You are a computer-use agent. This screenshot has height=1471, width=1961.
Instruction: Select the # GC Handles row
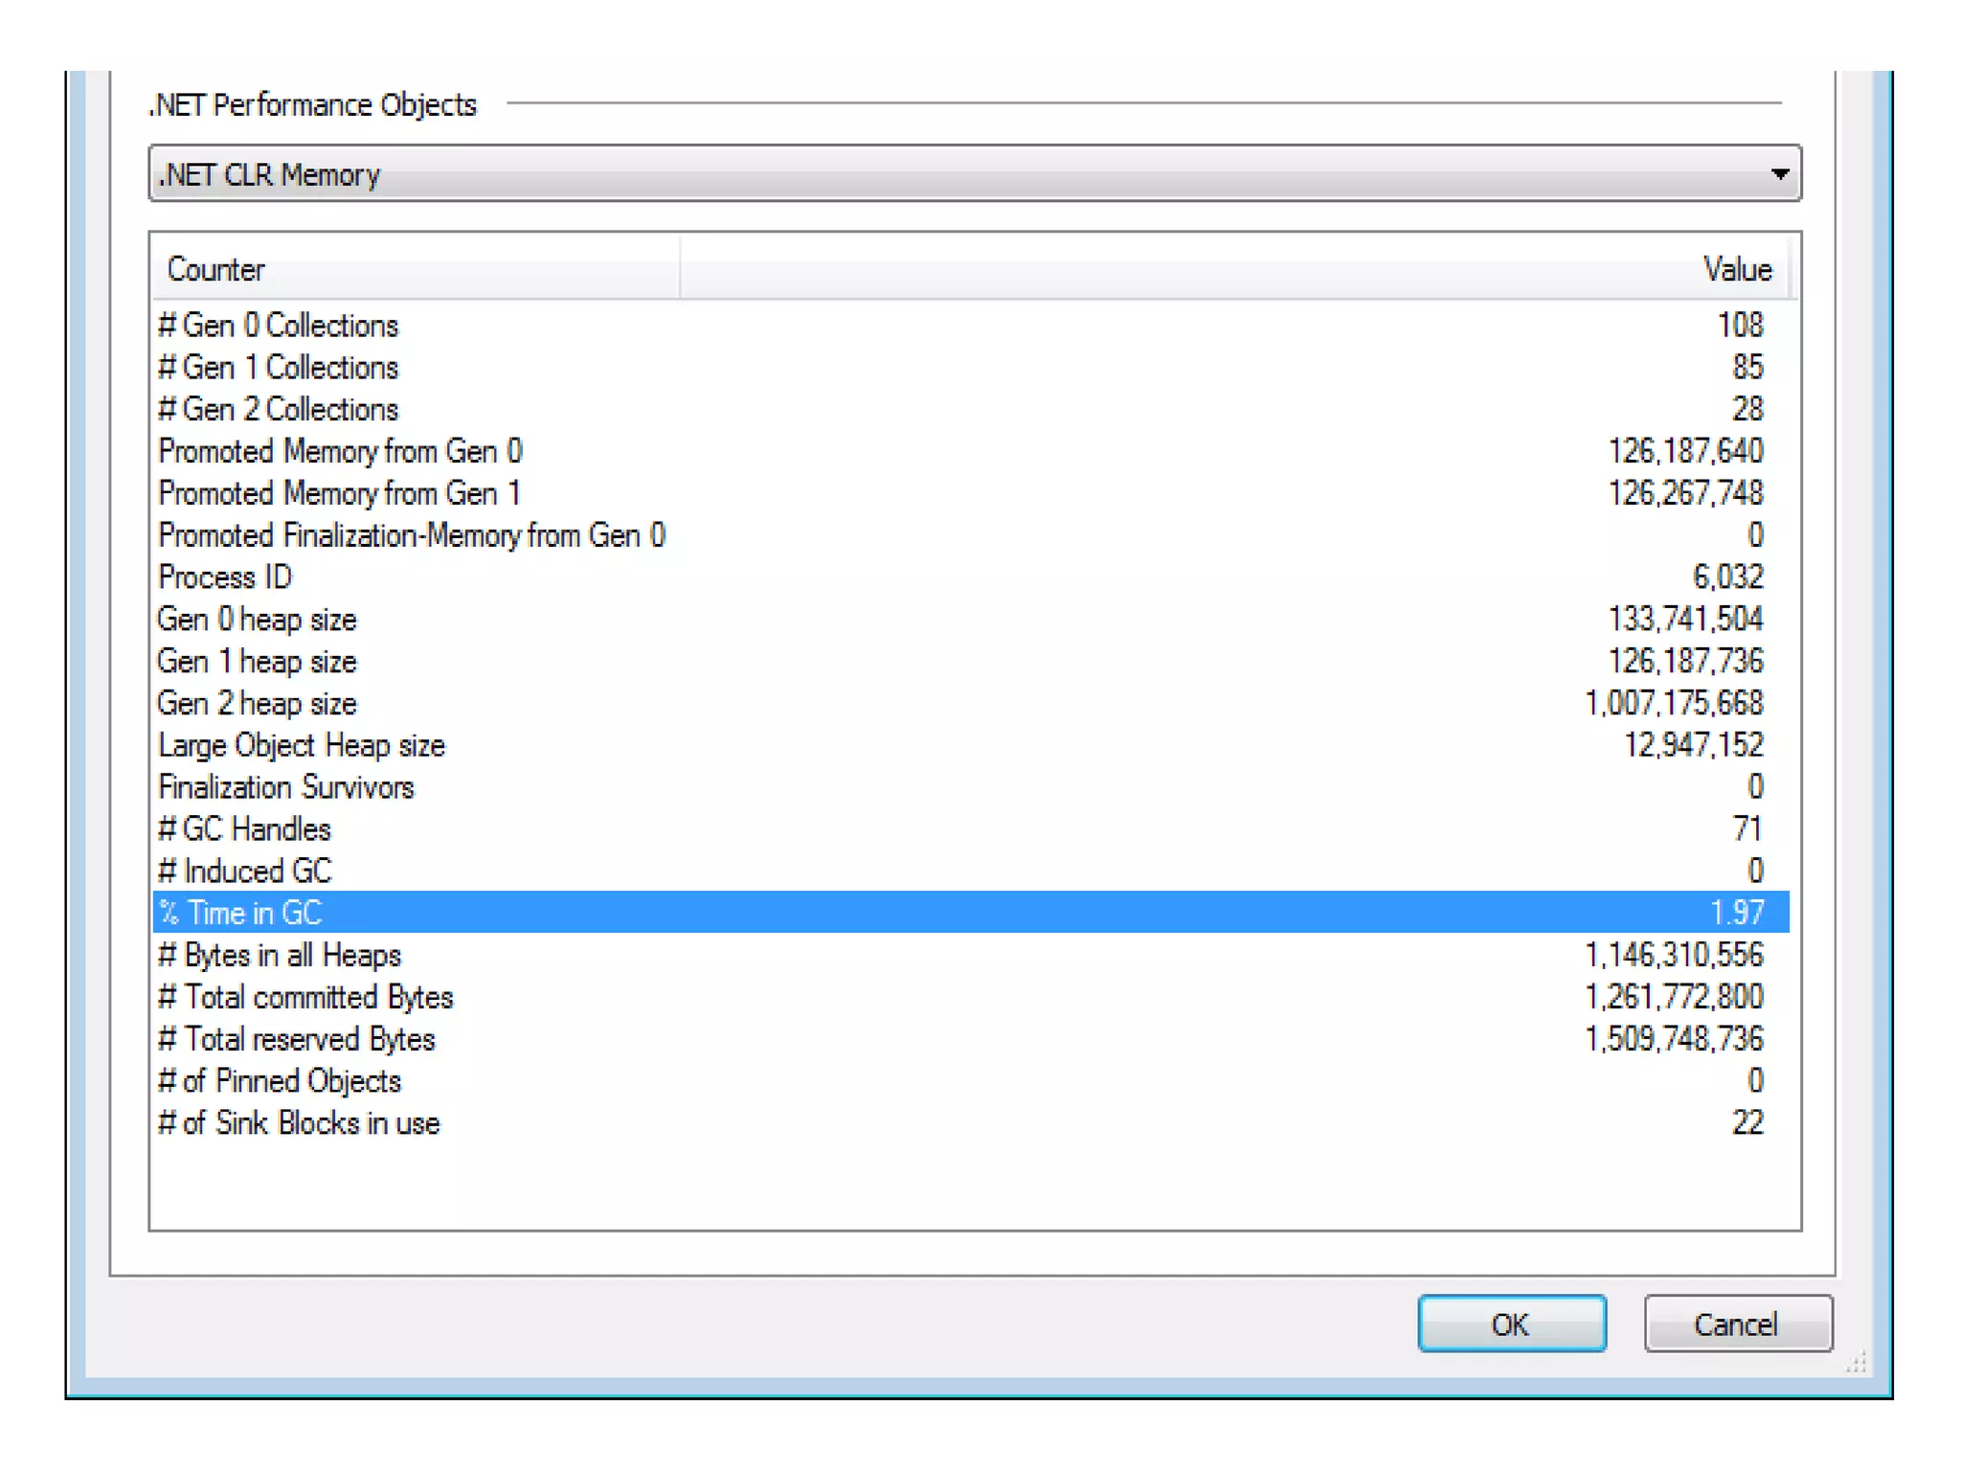pos(245,829)
